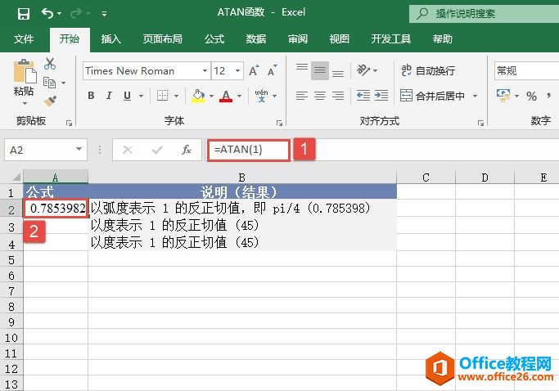Open the 开发工具 tab

pyautogui.click(x=391, y=38)
